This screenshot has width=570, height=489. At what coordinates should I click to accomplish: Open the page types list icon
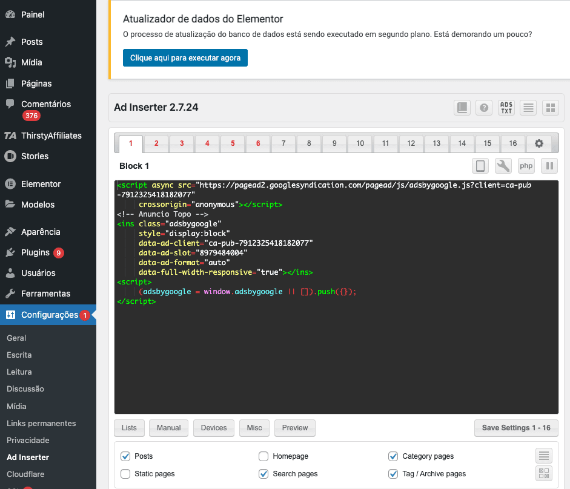(544, 456)
